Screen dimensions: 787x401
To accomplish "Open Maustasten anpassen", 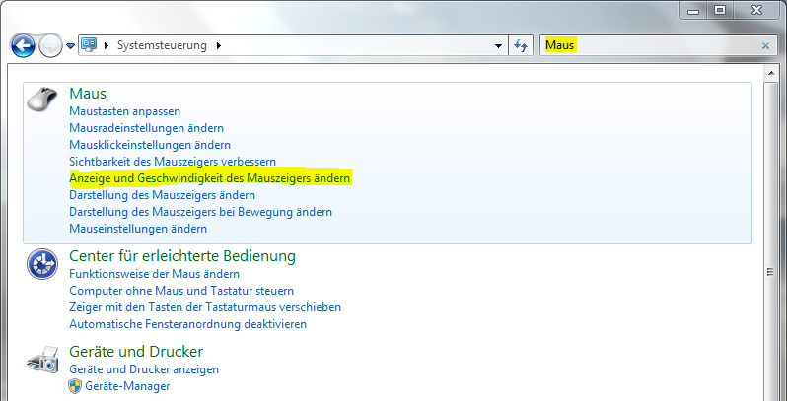I will pos(124,111).
